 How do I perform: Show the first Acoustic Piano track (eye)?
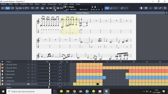click(x=28, y=64)
